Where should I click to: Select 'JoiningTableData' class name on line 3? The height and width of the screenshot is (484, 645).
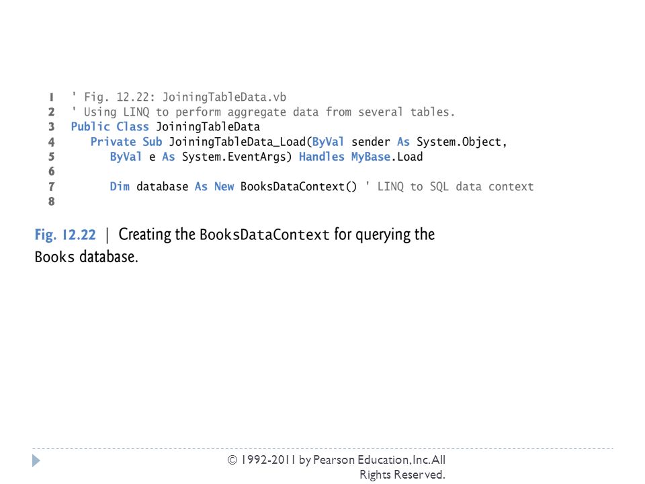[208, 127]
